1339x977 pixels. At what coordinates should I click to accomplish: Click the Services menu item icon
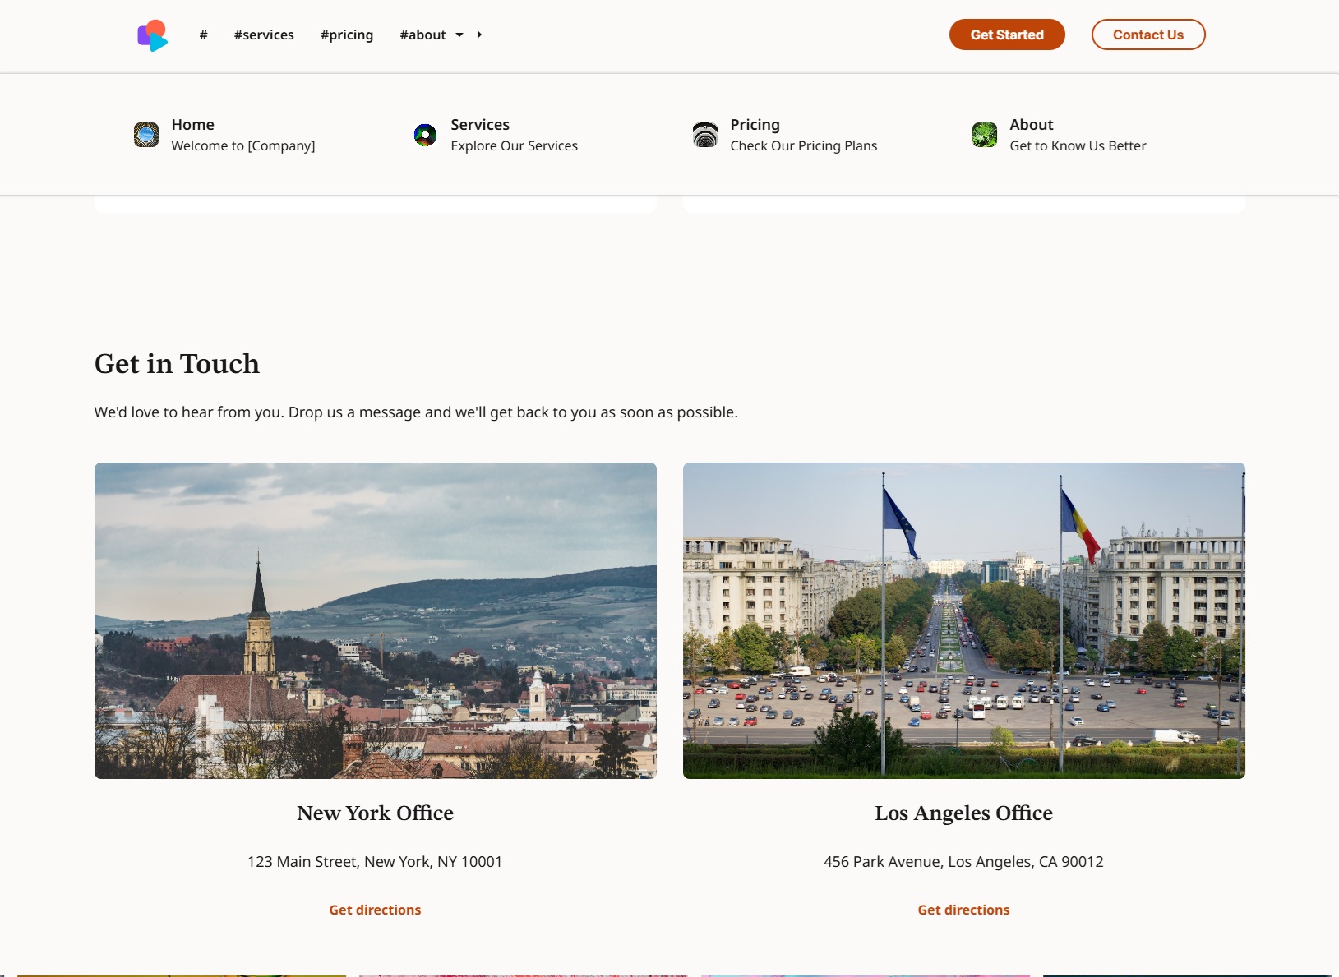pyautogui.click(x=425, y=135)
